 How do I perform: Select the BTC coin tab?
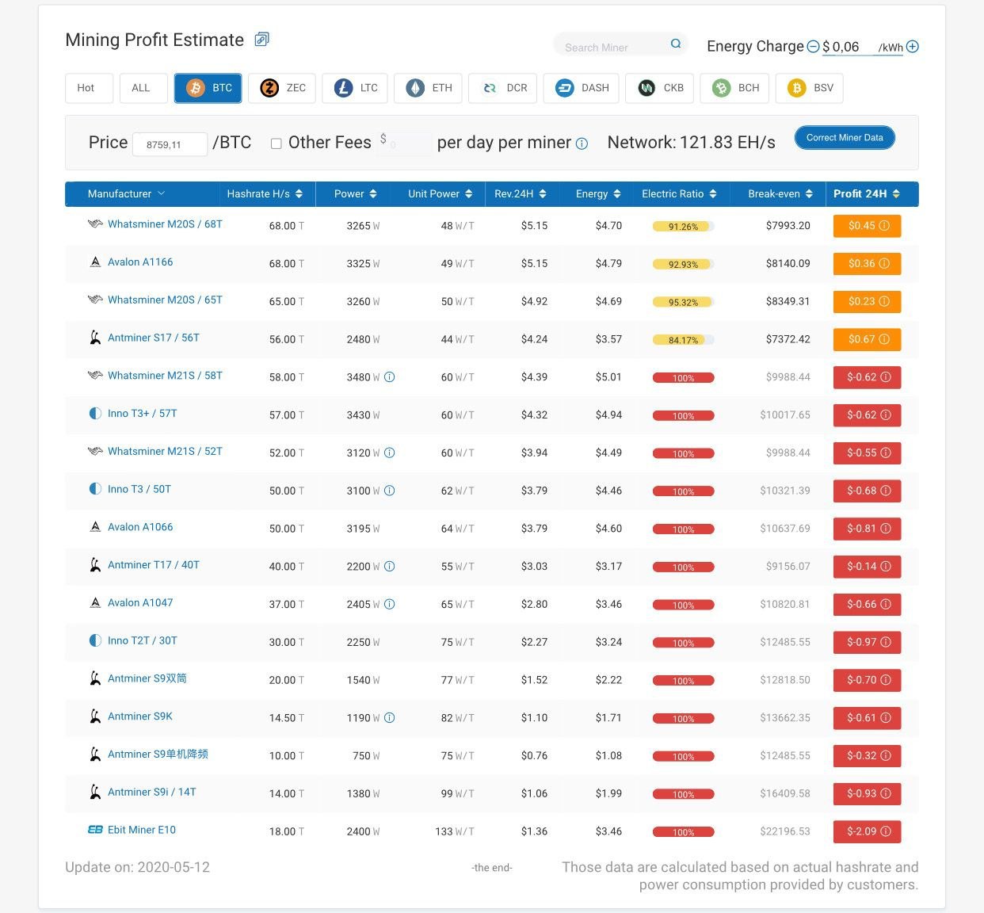208,88
